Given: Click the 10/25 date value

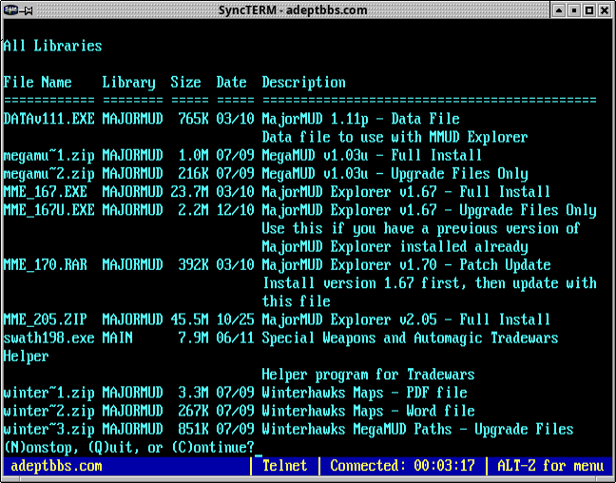Looking at the screenshot, I should tap(236, 319).
